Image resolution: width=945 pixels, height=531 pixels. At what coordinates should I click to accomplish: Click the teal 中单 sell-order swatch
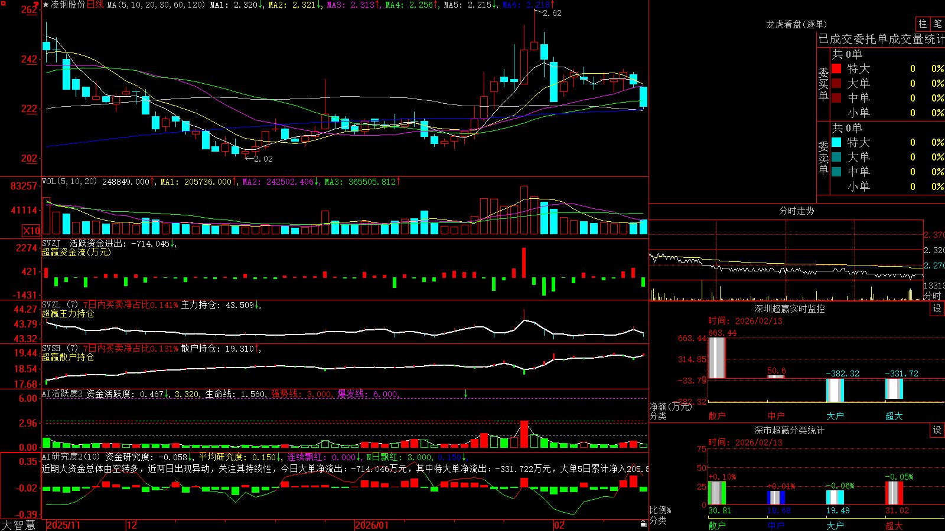coord(836,172)
